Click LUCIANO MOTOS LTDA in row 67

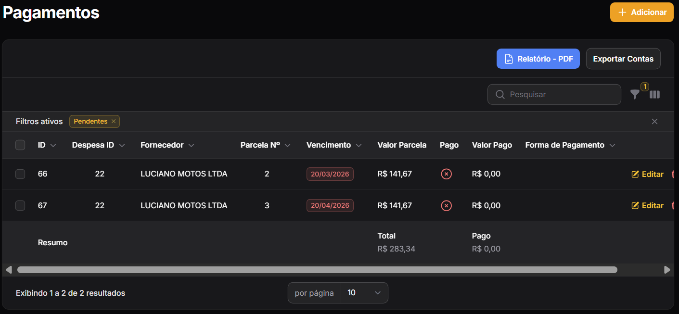[x=184, y=206]
